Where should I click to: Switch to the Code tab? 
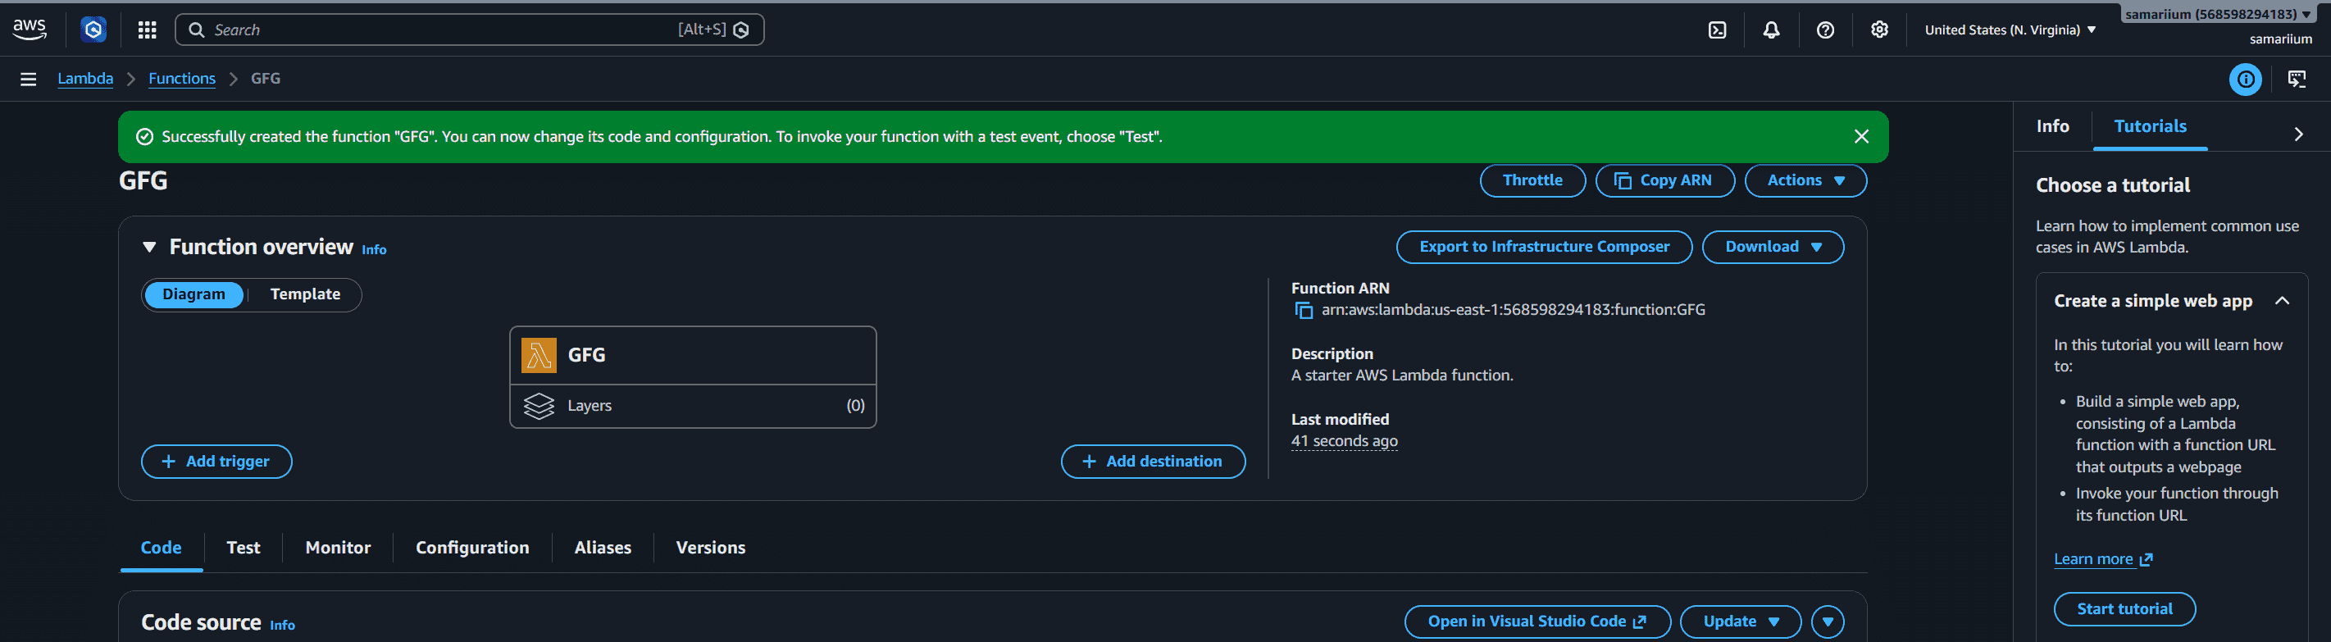click(x=161, y=548)
